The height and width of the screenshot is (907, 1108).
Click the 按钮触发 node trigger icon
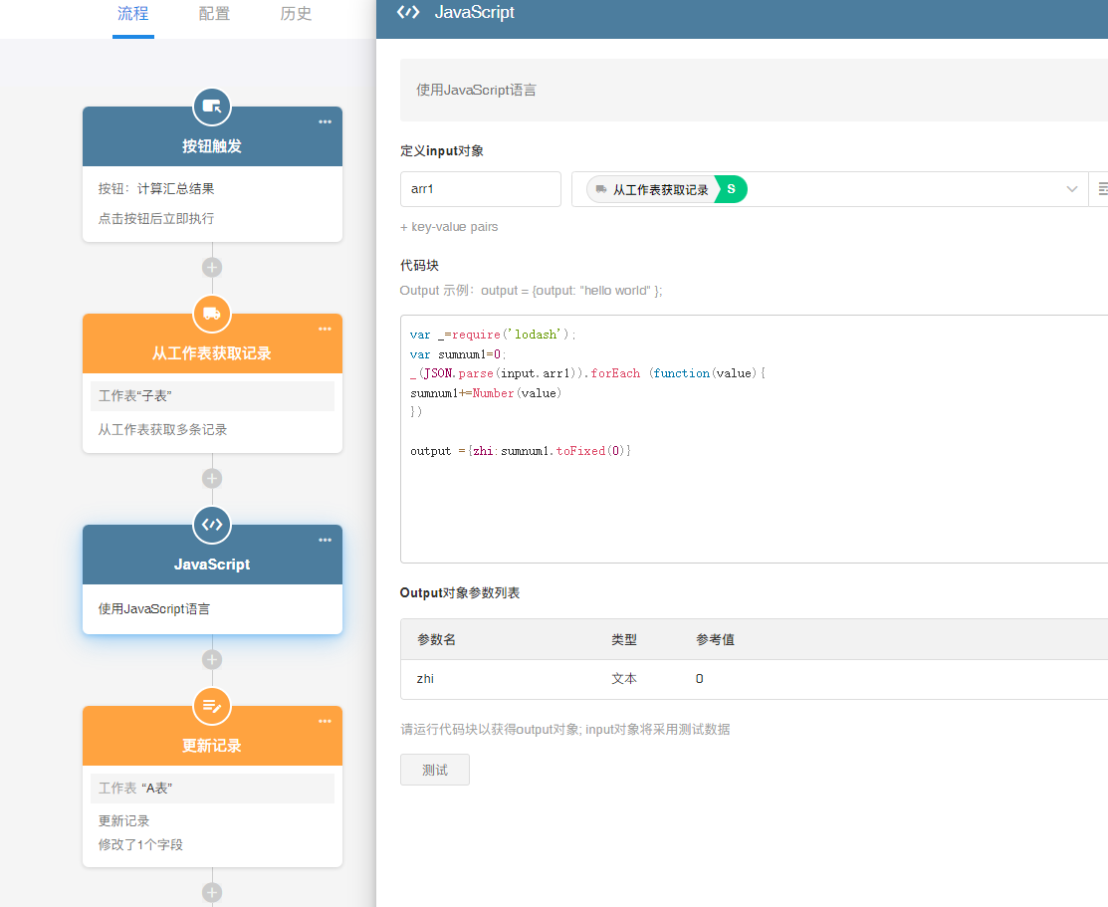(212, 107)
